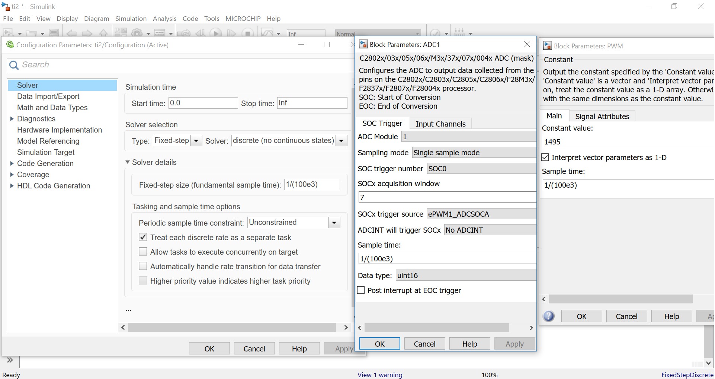
Task: Click the Simulation Data Inspector scope icon
Action: tap(267, 33)
